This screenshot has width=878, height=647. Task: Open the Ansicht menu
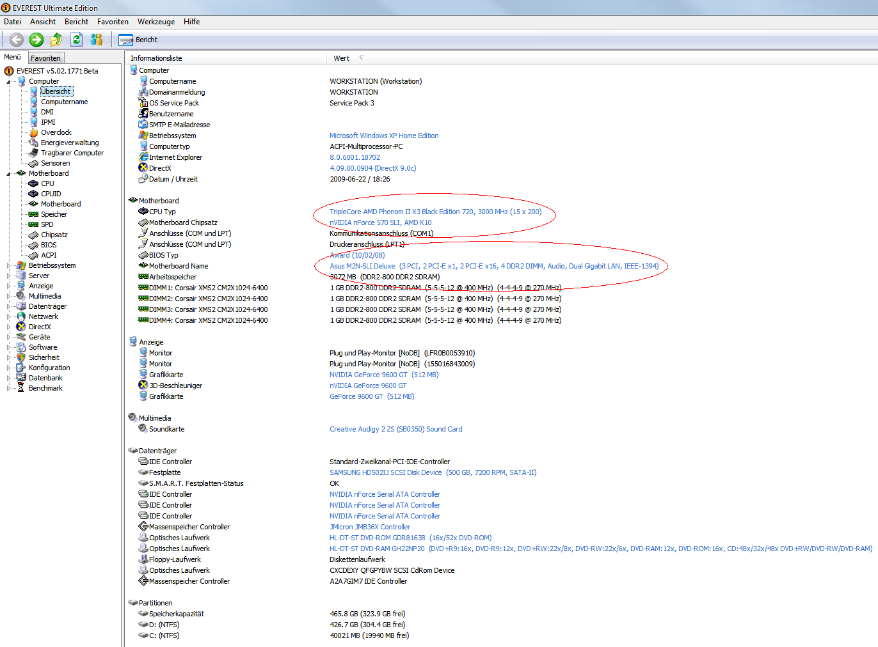(43, 22)
